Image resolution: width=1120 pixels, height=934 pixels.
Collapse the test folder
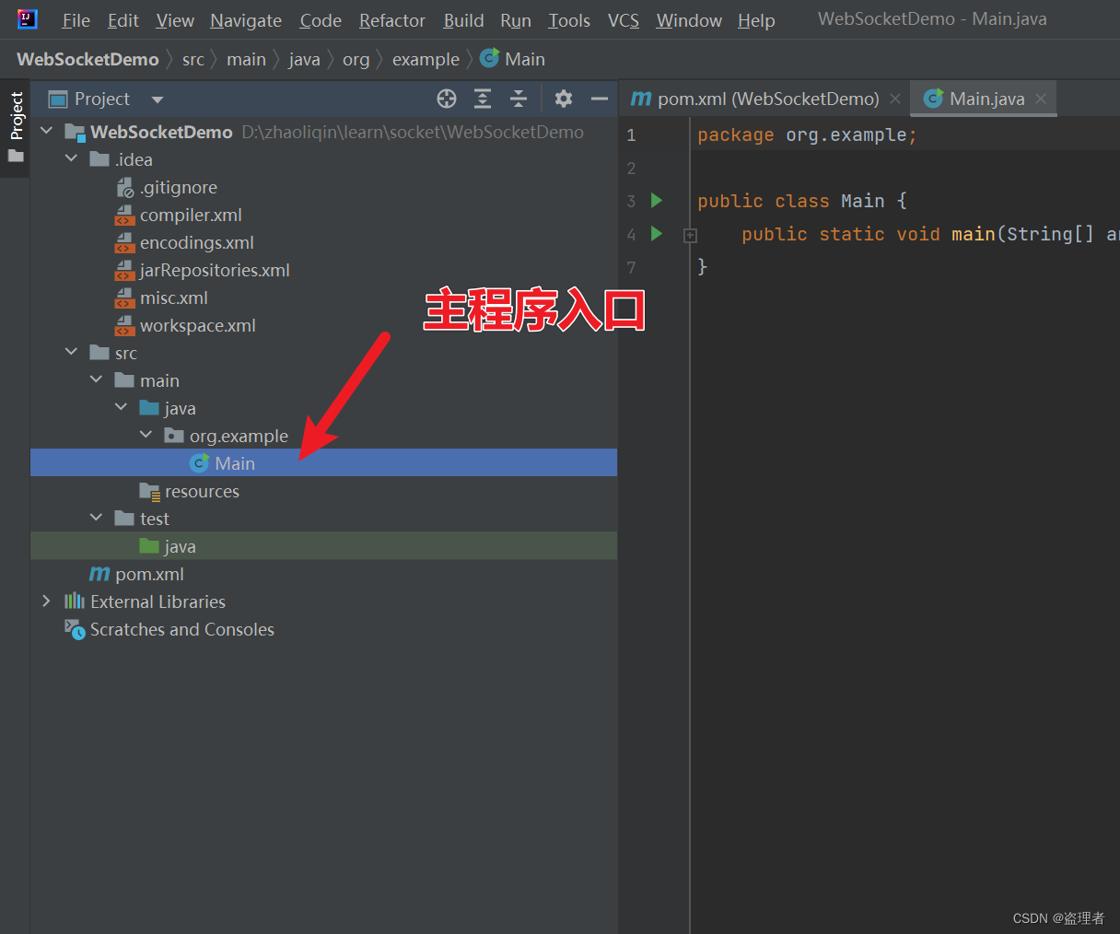tap(96, 518)
